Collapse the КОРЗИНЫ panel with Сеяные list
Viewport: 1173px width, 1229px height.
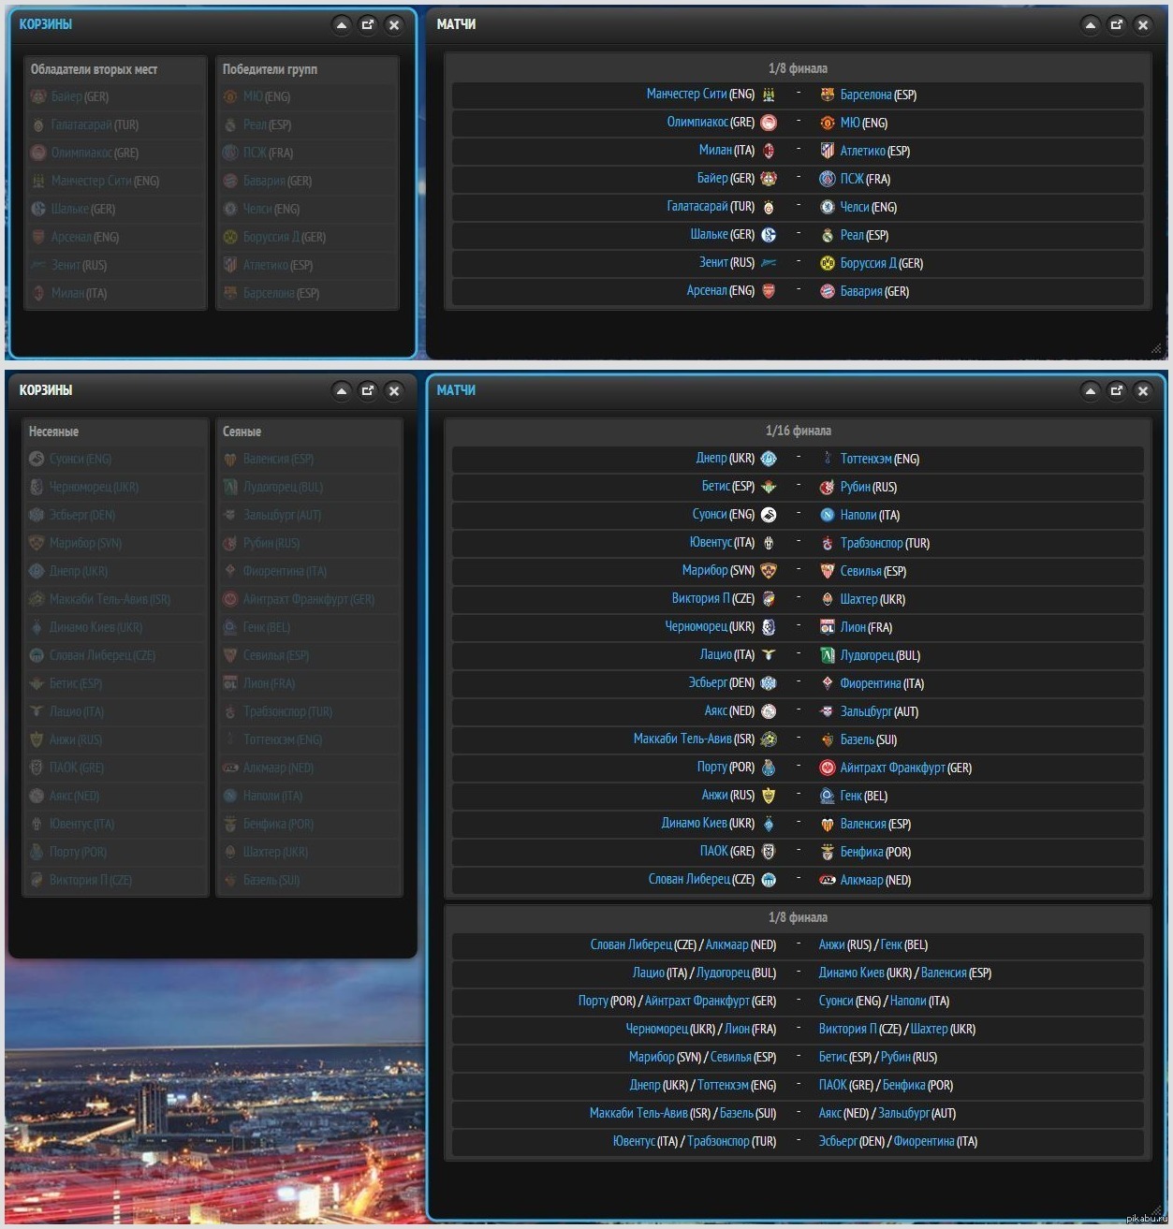pyautogui.click(x=342, y=390)
